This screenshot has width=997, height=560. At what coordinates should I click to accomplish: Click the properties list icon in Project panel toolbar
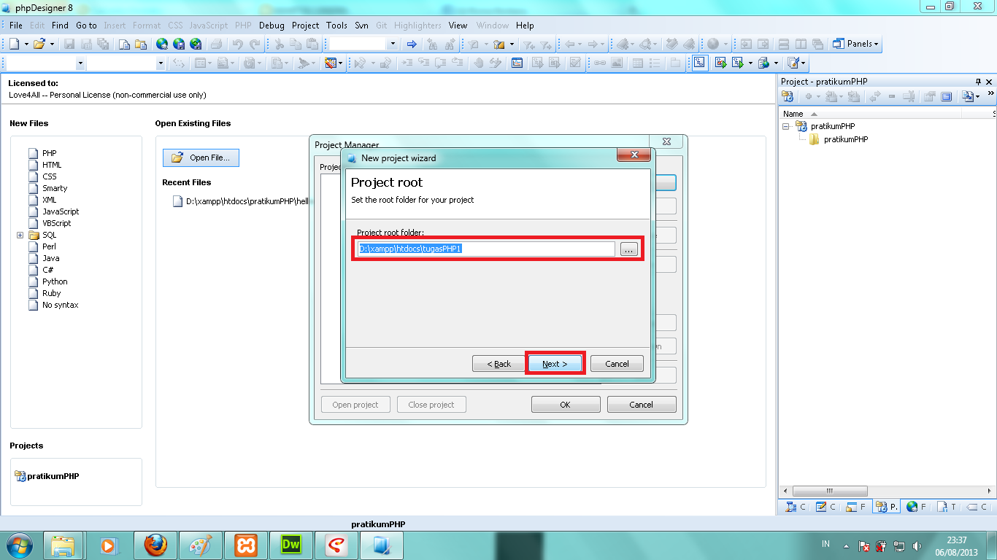point(947,96)
